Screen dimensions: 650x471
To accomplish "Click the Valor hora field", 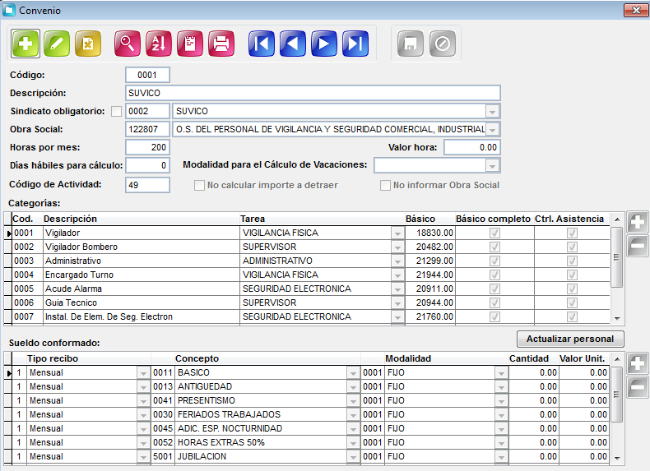I will [x=471, y=147].
